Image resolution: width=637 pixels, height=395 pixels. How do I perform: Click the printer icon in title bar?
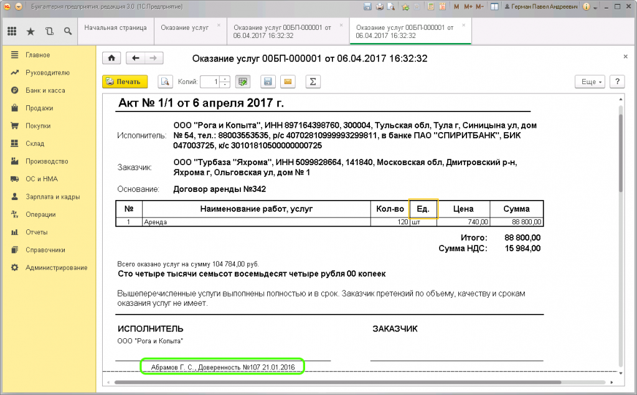click(379, 6)
